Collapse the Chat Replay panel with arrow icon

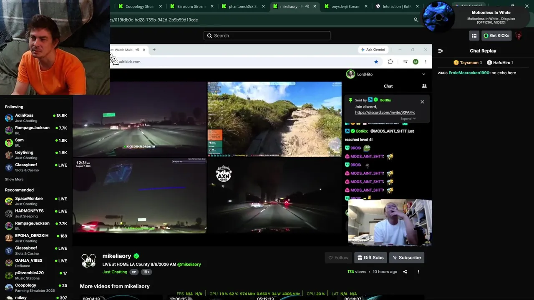point(440,51)
